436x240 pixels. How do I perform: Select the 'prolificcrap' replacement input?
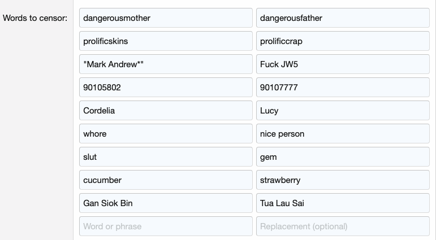[343, 41]
